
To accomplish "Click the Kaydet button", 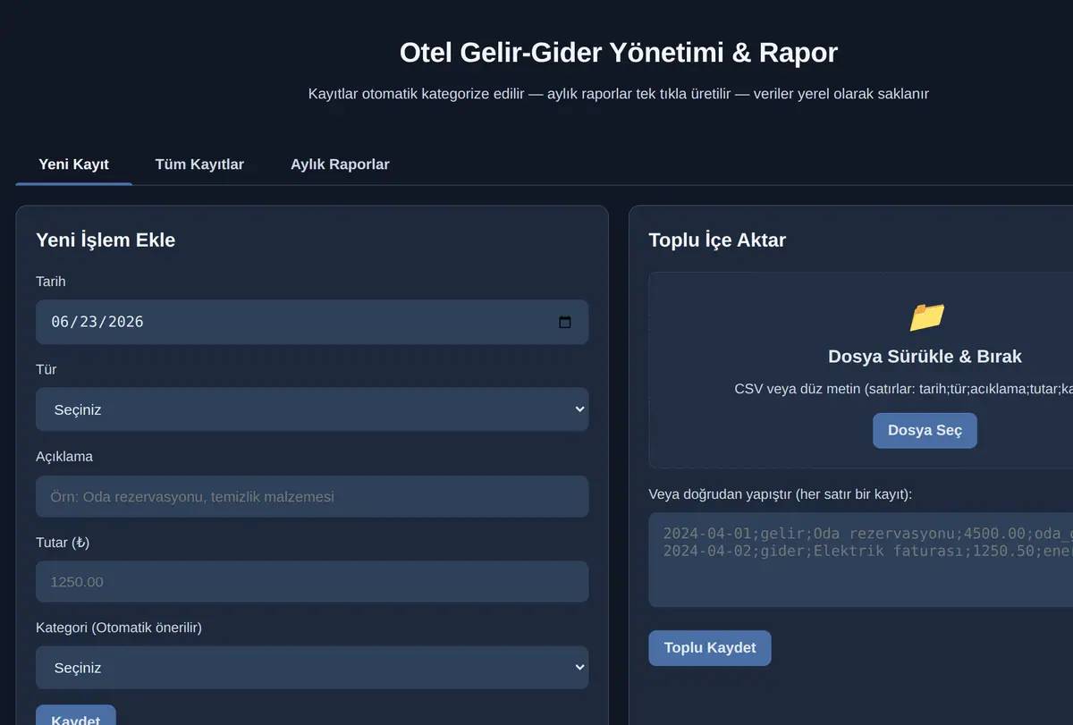I will (x=76, y=716).
